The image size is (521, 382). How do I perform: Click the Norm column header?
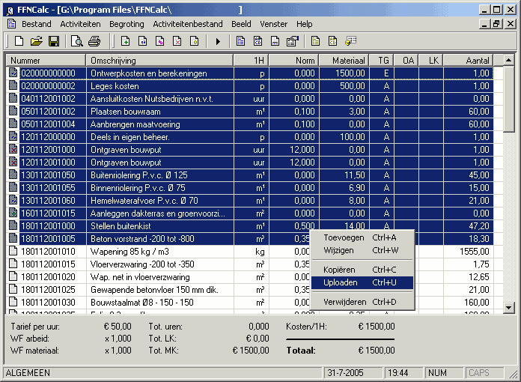[294, 61]
